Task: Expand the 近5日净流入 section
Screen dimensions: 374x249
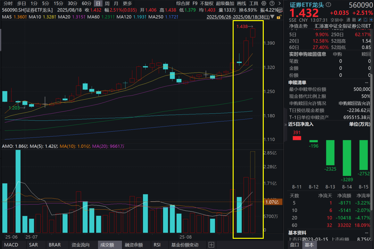Action: tap(286, 124)
